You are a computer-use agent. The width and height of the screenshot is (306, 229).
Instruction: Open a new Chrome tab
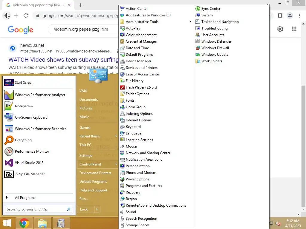coord(81,5)
